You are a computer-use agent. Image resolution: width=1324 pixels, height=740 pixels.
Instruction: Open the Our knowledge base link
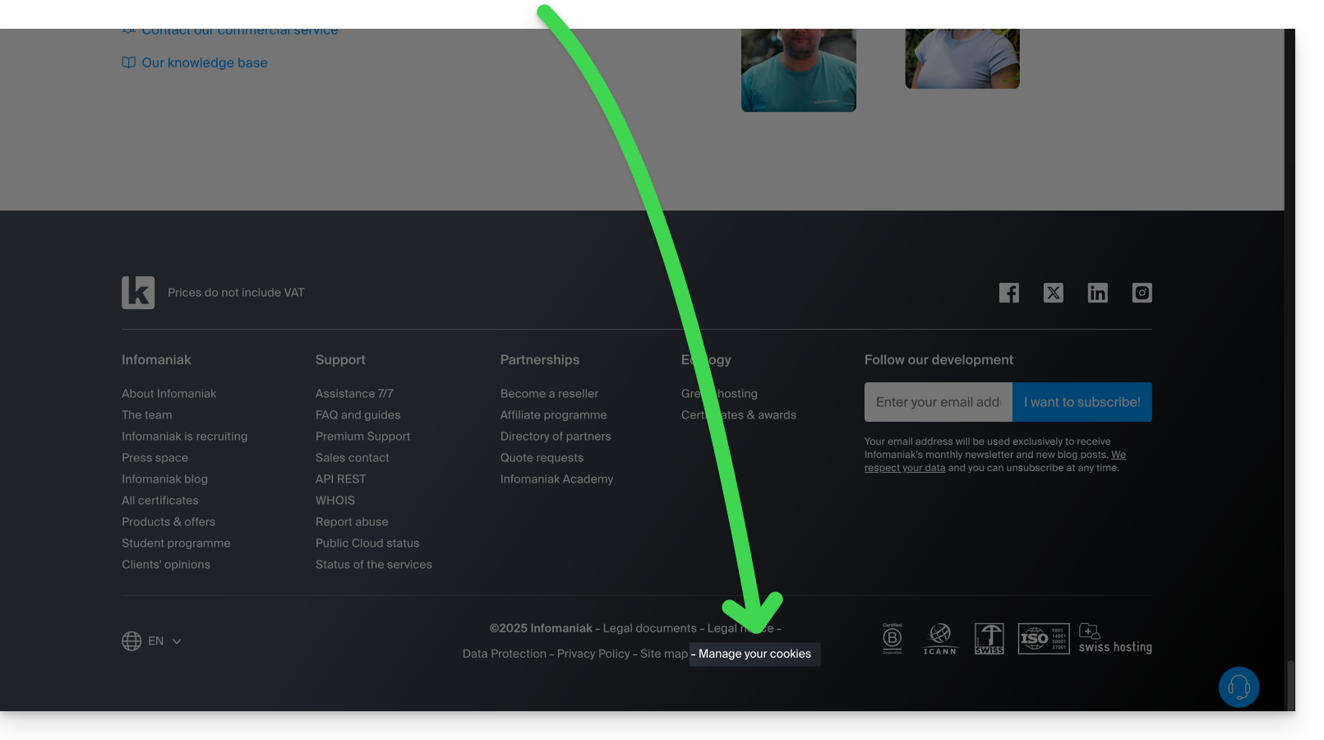(x=204, y=63)
